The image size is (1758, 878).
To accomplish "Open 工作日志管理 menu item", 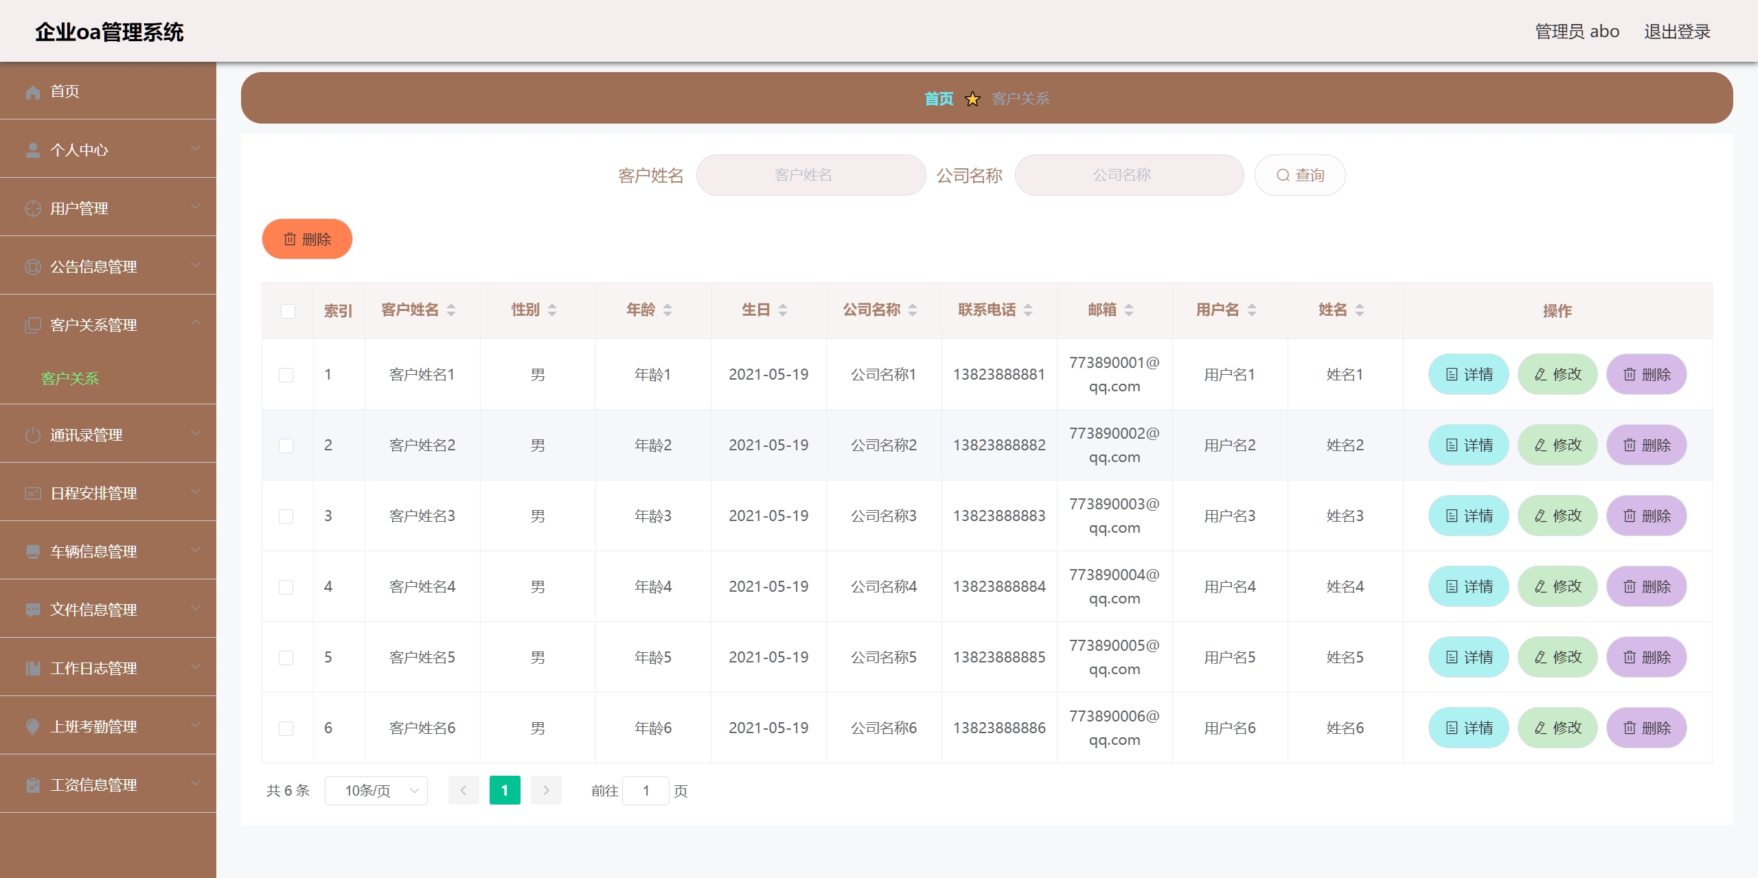I will coord(108,668).
